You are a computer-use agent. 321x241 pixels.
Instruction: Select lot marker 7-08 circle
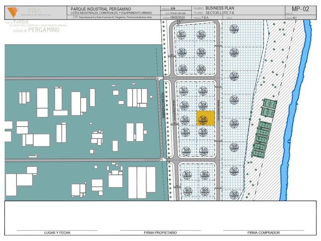[x=203, y=132]
